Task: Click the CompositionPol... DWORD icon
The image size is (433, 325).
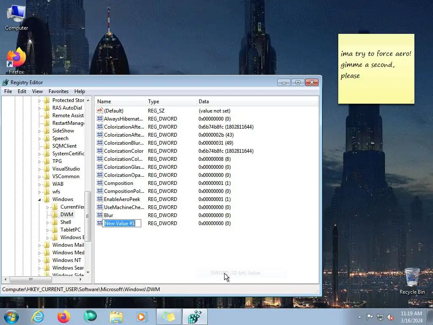Action: (100, 191)
